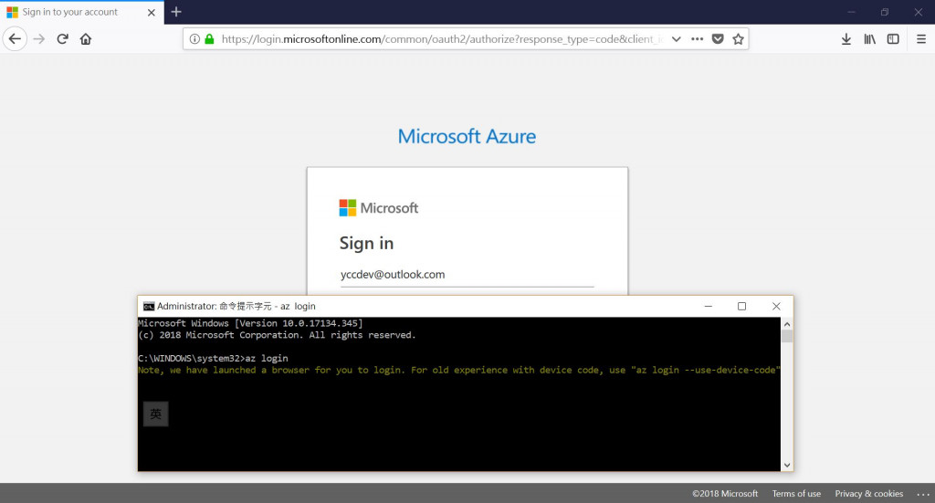Image resolution: width=935 pixels, height=503 pixels.
Task: Bookmark this page with the star
Action: [x=738, y=39]
